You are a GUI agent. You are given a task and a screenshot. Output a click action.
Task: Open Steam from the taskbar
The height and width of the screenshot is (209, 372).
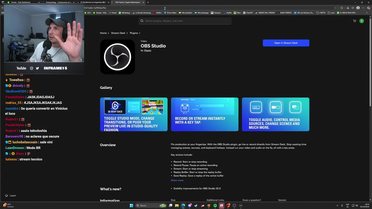(196, 206)
